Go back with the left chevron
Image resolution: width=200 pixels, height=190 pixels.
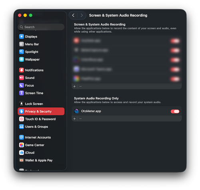click(x=73, y=16)
